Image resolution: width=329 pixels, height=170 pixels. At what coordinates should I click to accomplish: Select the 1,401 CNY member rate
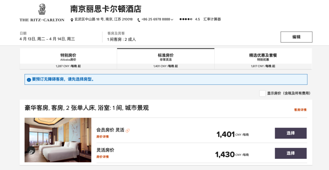291,133
